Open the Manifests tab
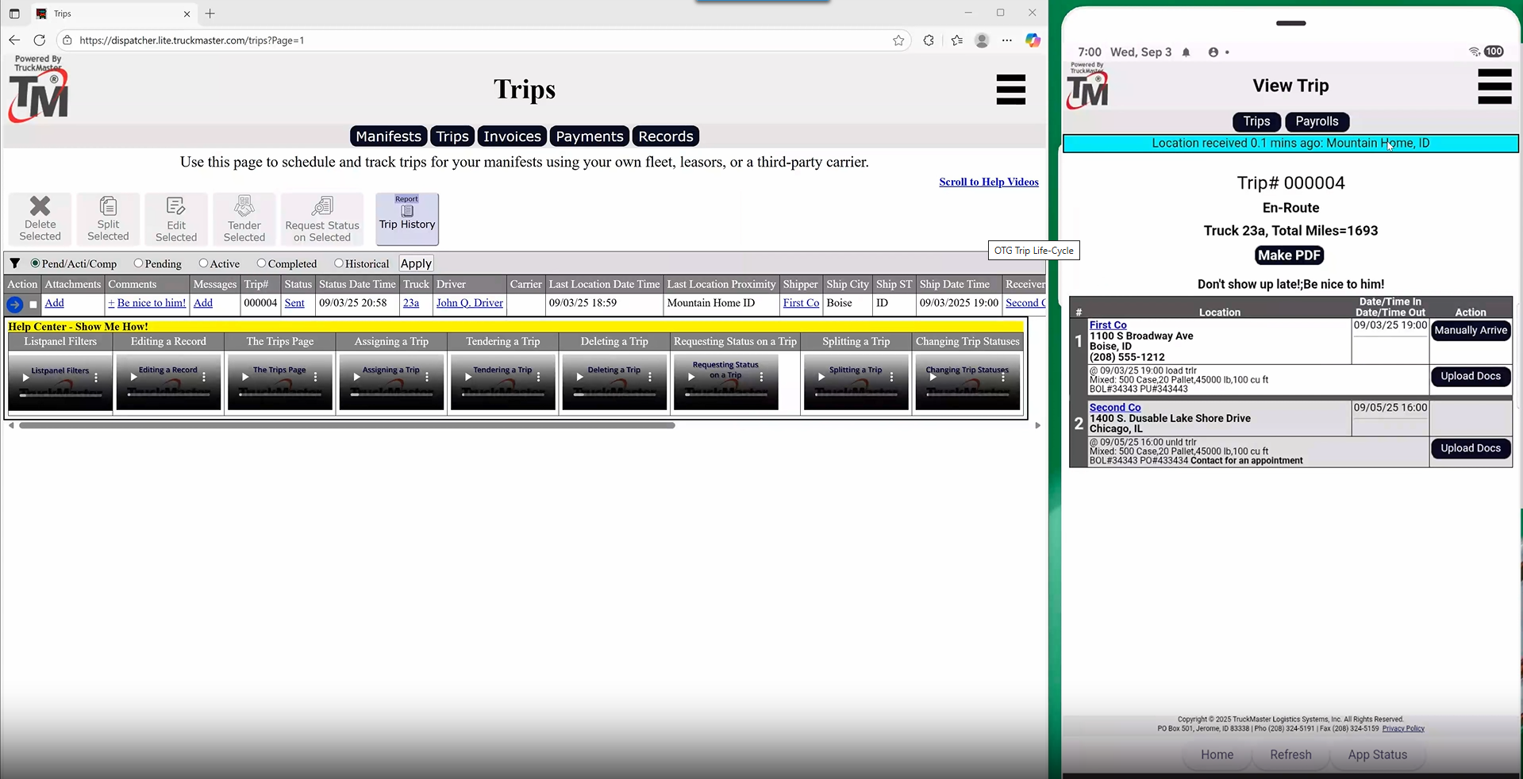1523x779 pixels. [x=388, y=136]
